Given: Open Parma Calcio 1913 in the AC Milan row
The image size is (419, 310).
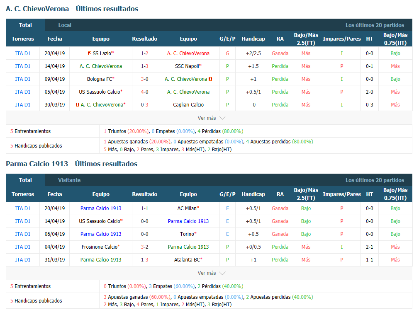Looking at the screenshot, I should (x=101, y=208).
